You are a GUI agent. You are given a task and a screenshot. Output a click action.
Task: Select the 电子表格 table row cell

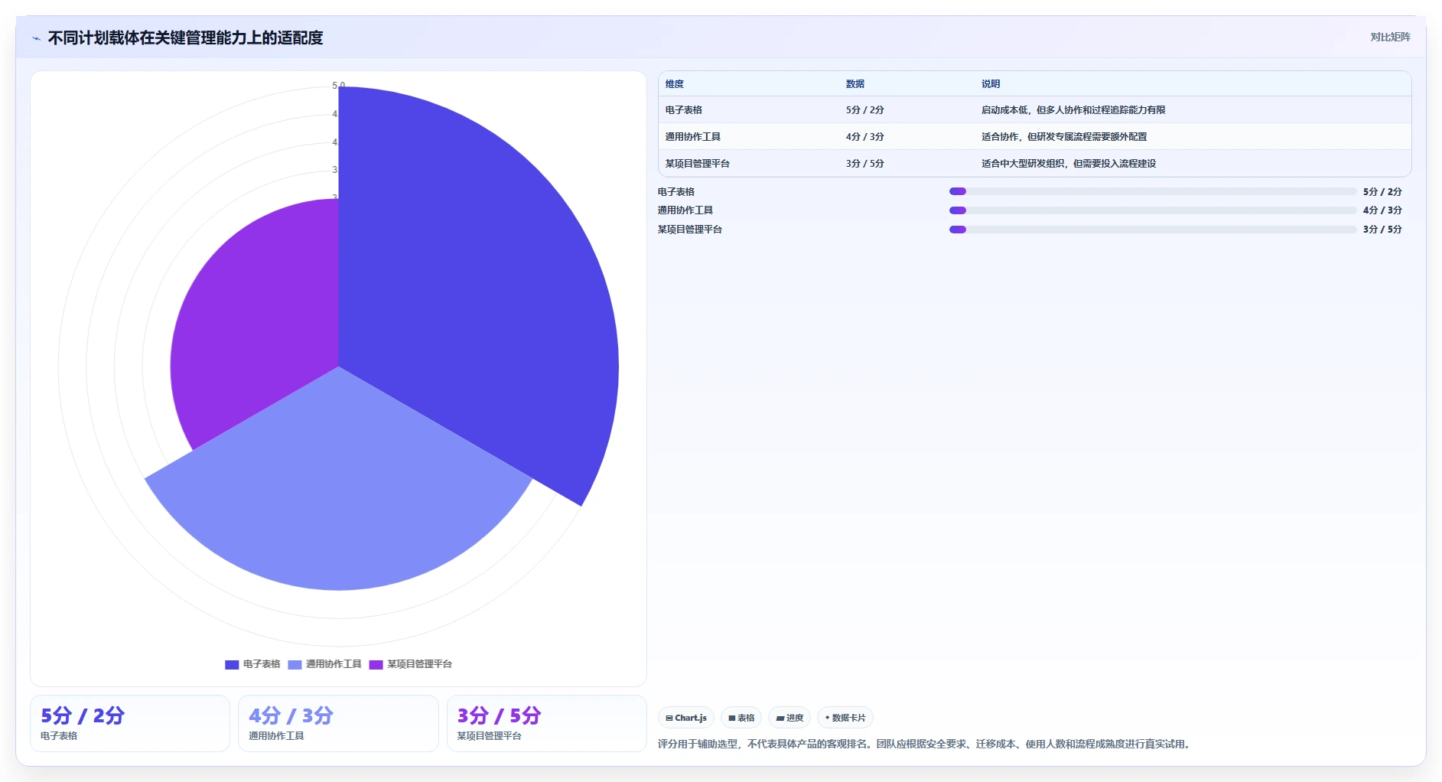coord(749,110)
